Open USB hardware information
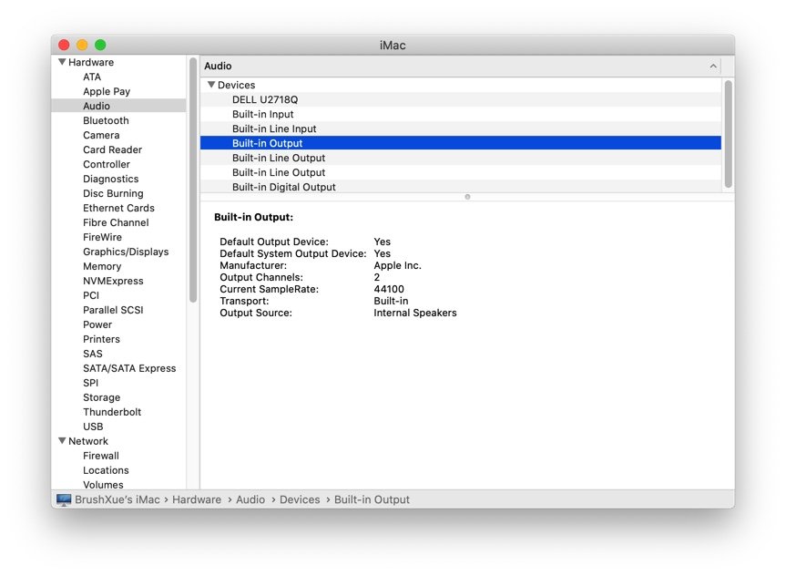The width and height of the screenshot is (786, 576). [x=93, y=426]
